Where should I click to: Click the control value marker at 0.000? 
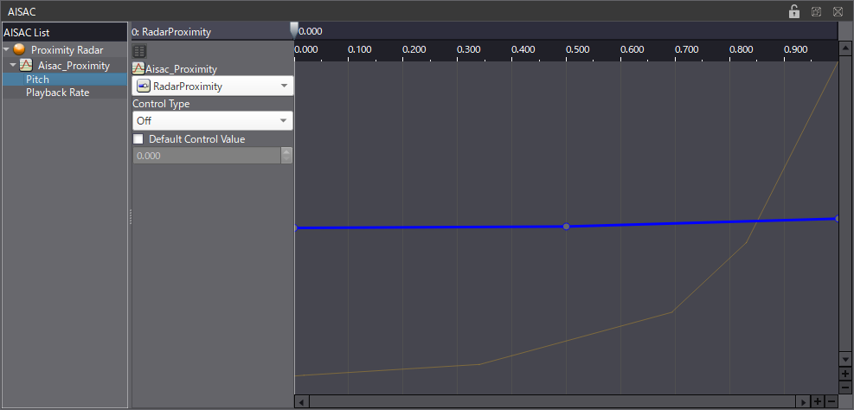(294, 30)
